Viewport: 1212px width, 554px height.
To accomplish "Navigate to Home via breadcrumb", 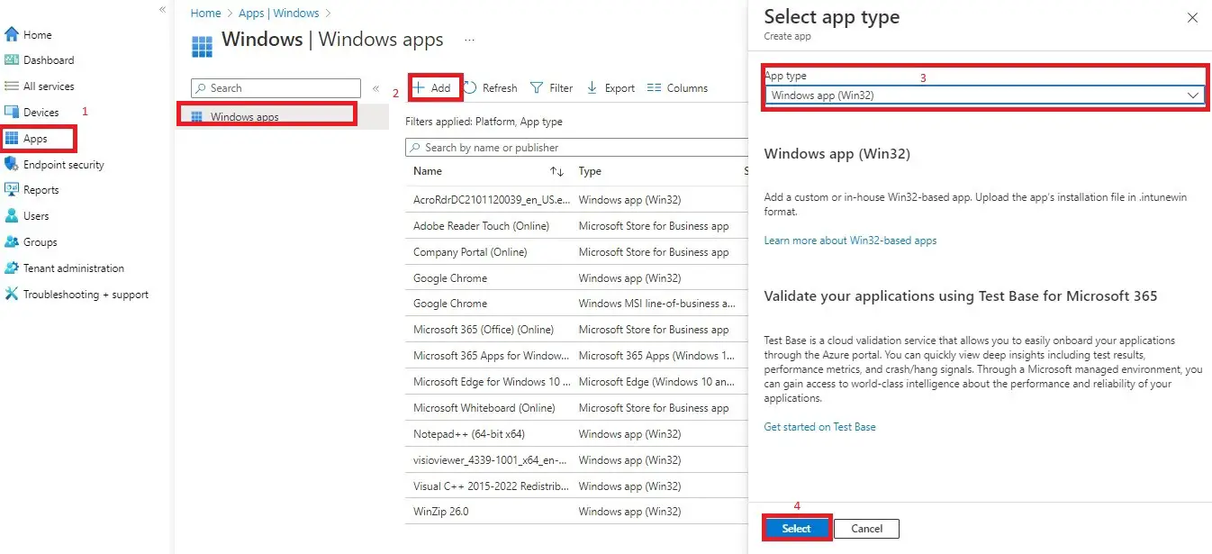I will [x=205, y=13].
